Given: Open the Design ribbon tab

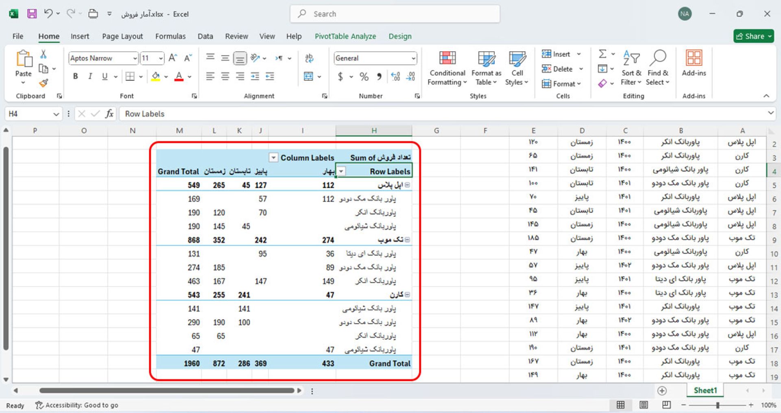Looking at the screenshot, I should point(400,36).
